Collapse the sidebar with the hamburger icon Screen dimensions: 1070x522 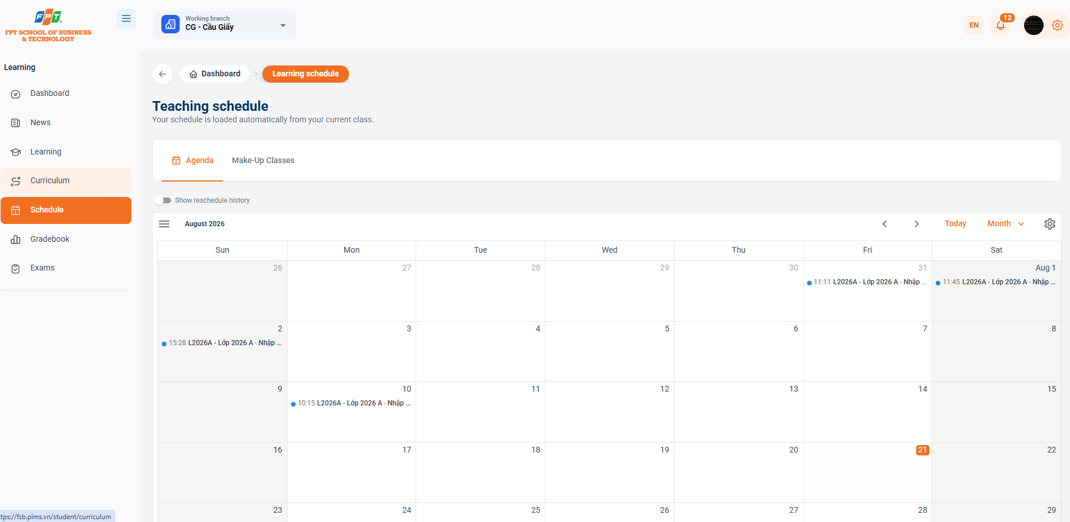coord(126,19)
